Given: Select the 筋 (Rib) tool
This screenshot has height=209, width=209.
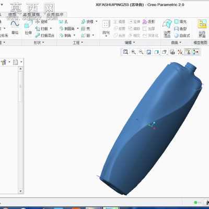Looking at the screenshot, I should click(86, 36).
